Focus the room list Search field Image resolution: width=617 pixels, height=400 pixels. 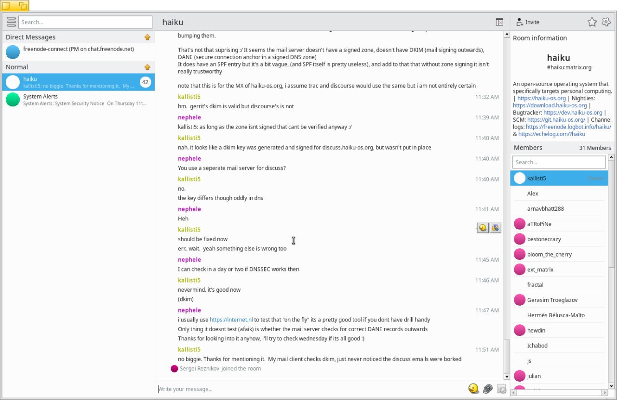tap(85, 22)
